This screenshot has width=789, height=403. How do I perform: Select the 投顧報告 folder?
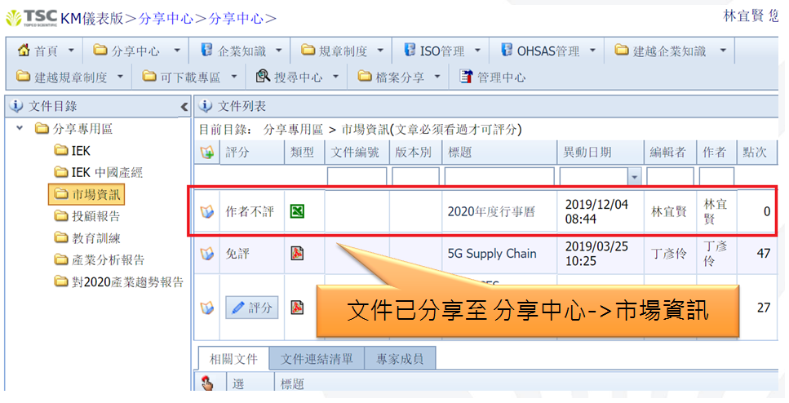click(95, 216)
